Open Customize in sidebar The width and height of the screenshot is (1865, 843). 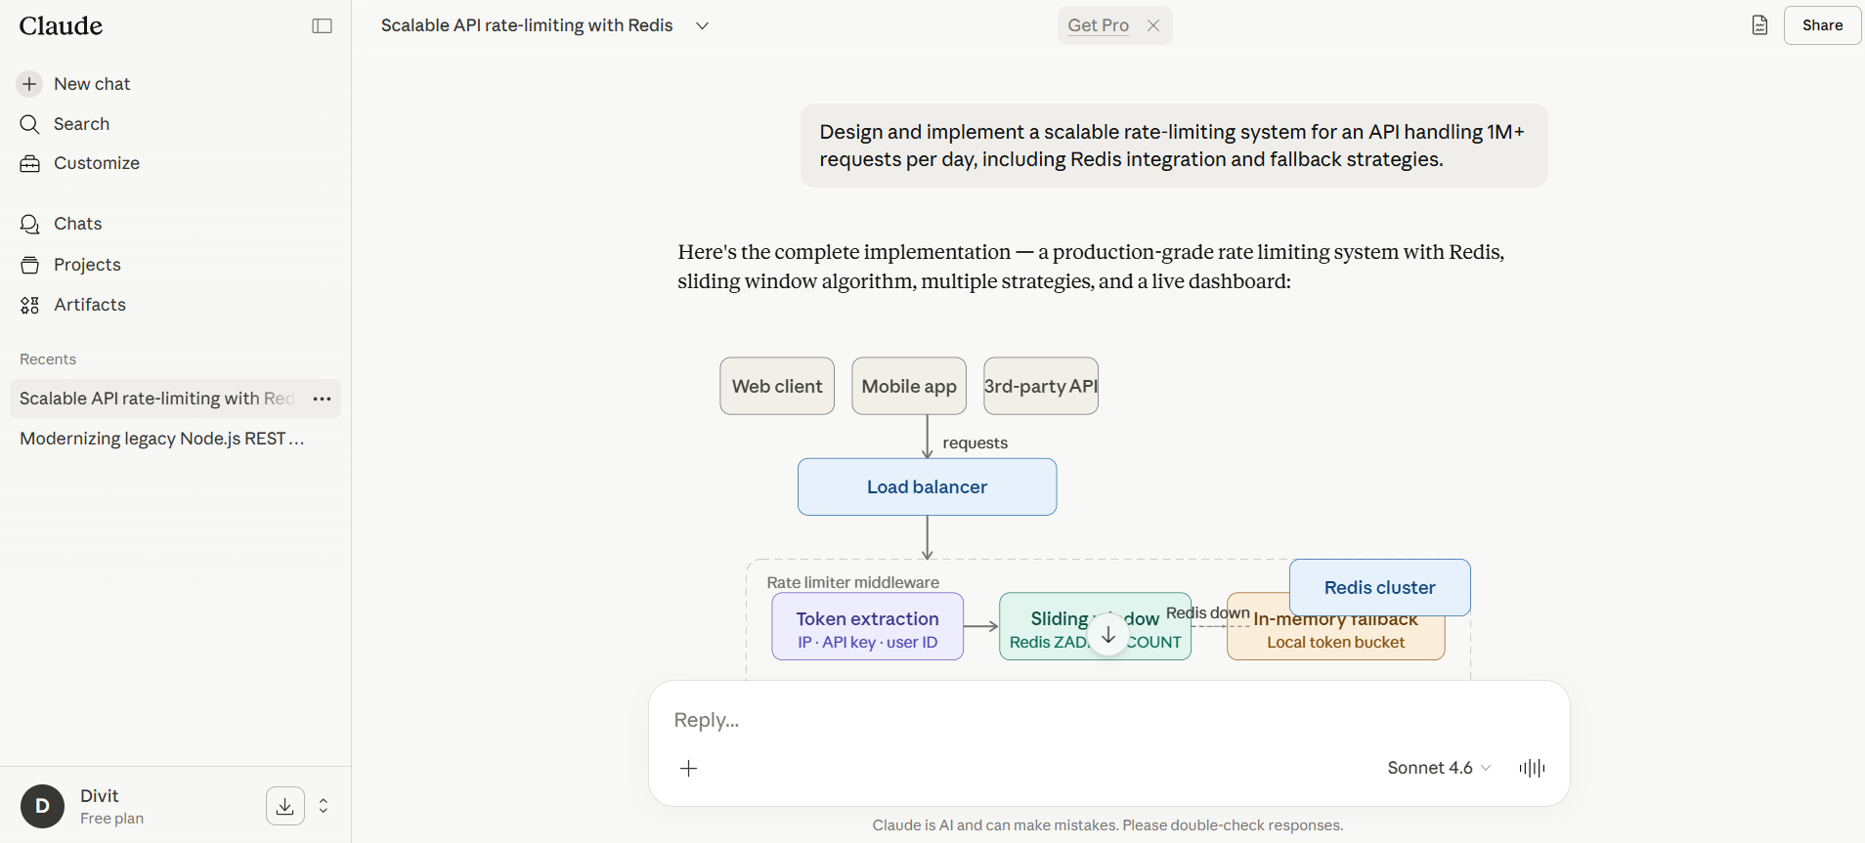click(96, 163)
